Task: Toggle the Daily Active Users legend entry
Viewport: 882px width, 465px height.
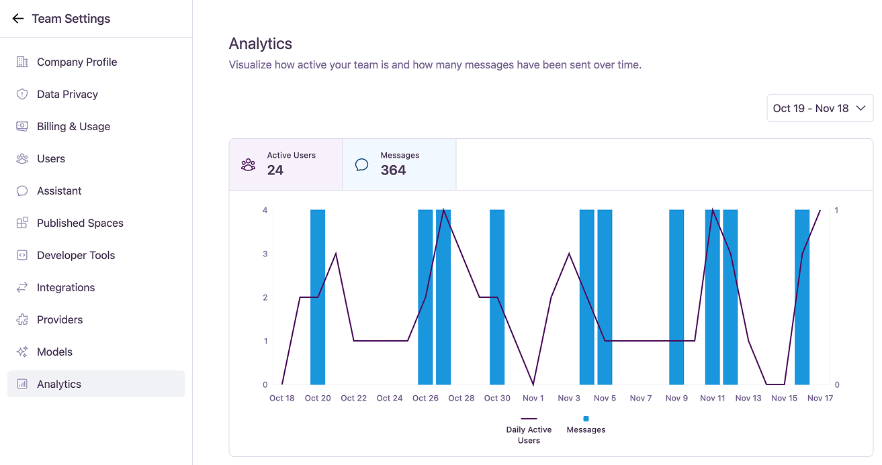Action: click(x=529, y=429)
